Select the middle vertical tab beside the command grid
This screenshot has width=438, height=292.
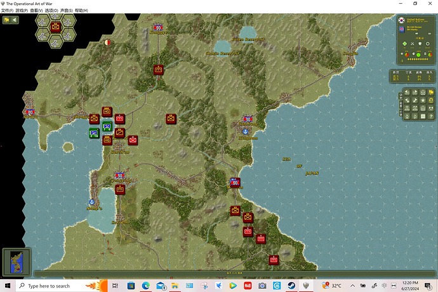pos(401,105)
